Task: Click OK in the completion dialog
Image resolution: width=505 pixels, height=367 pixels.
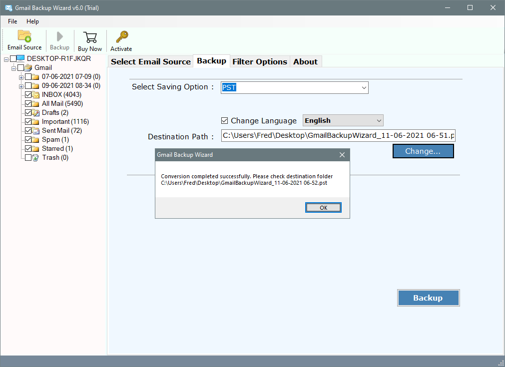Action: [x=323, y=208]
